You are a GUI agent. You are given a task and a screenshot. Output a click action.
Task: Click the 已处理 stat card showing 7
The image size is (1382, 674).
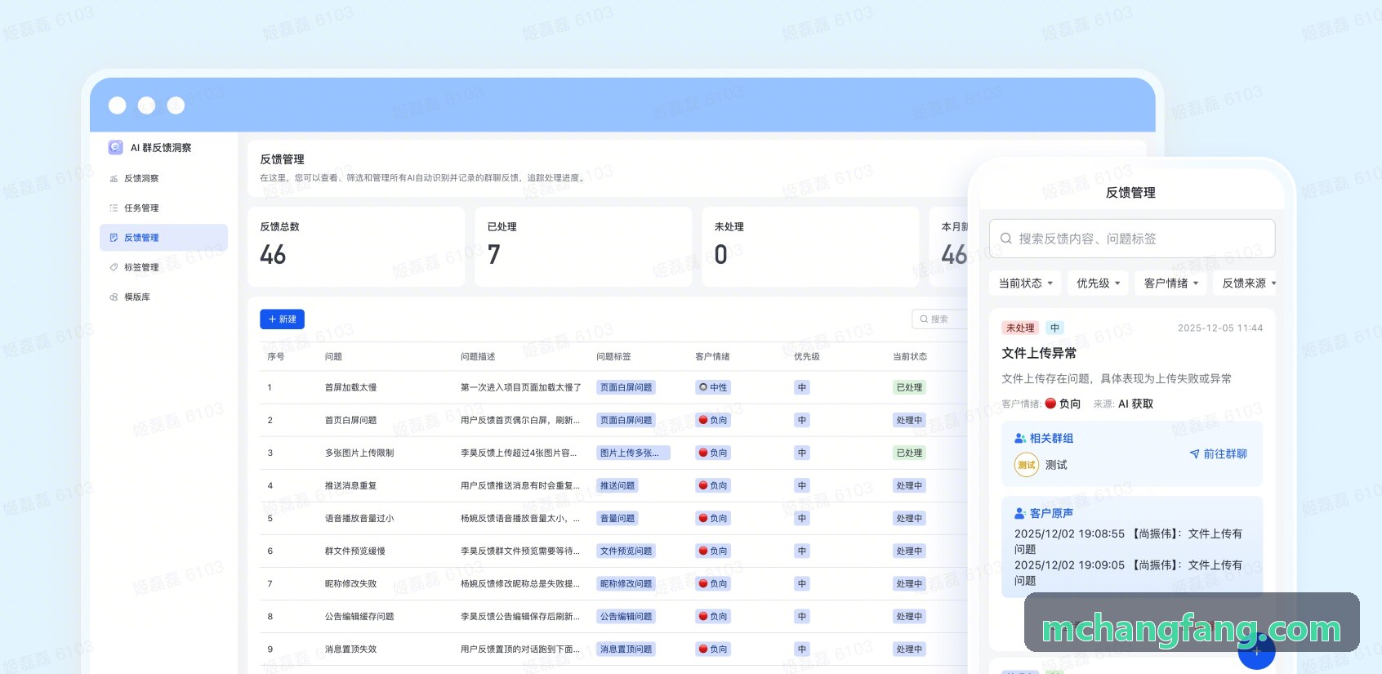coord(583,247)
